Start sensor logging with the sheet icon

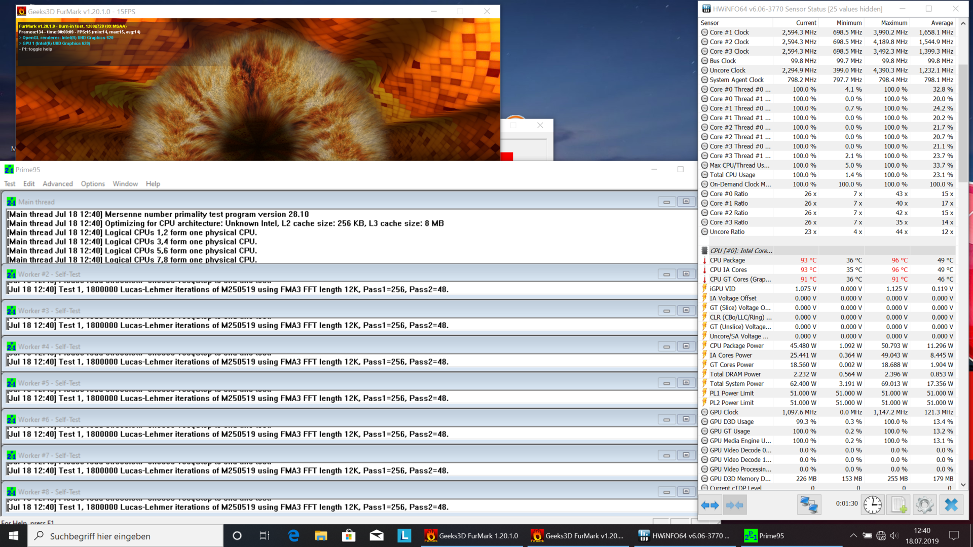pos(899,505)
